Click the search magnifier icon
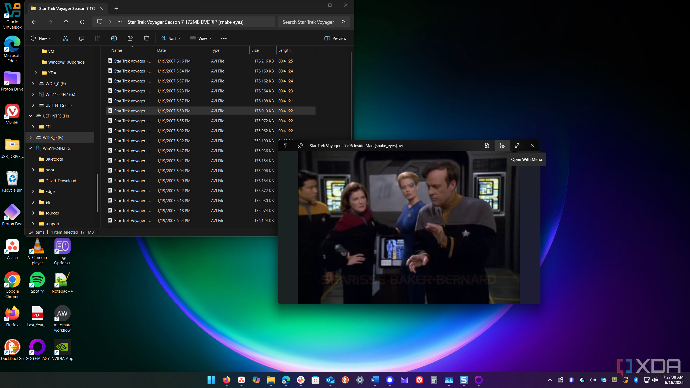The height and width of the screenshot is (388, 690). (x=343, y=22)
